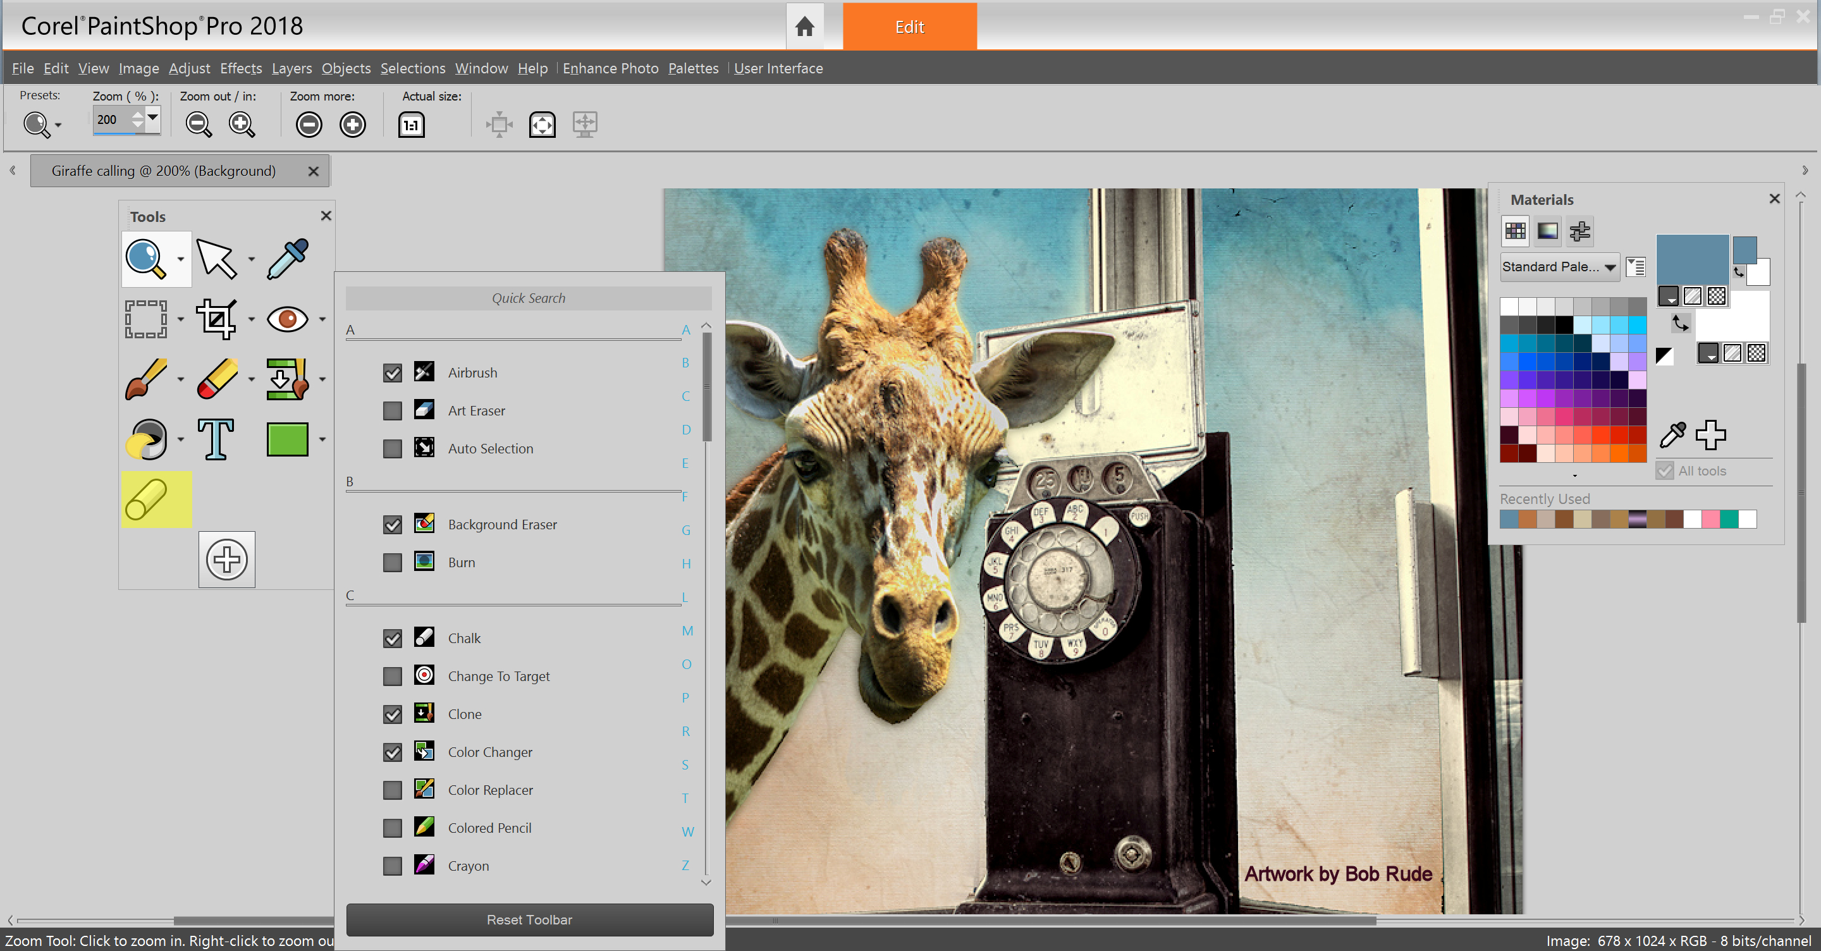Select the Crop tool
The width and height of the screenshot is (1821, 951).
(216, 319)
